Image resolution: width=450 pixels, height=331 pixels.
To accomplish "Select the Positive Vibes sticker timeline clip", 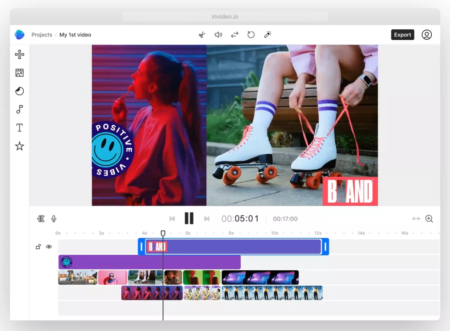I will point(150,262).
